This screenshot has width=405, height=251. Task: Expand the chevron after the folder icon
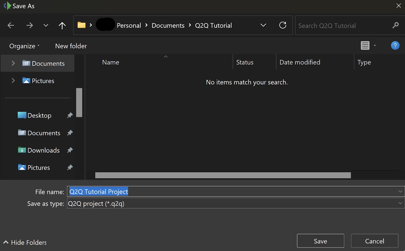tap(91, 25)
